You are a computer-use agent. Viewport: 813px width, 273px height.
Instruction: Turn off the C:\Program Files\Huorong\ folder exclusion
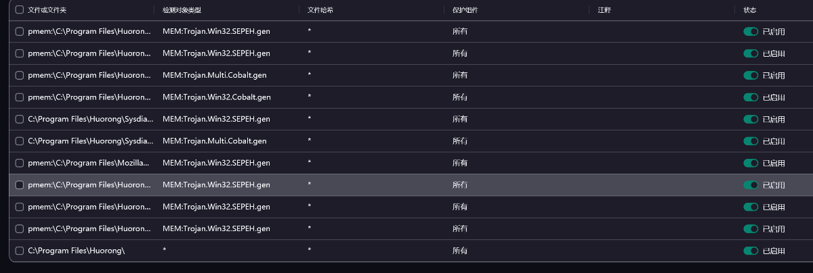click(x=750, y=251)
